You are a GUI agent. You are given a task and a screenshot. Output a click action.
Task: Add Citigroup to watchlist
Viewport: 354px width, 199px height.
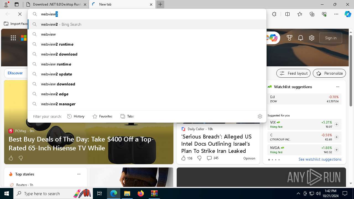point(336,137)
